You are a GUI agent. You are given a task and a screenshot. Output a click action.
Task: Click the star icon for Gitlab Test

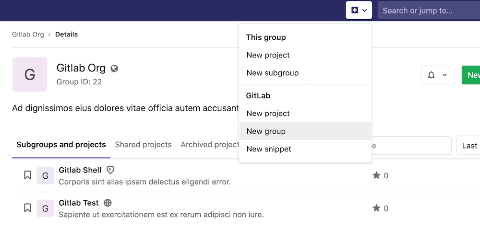tap(376, 208)
